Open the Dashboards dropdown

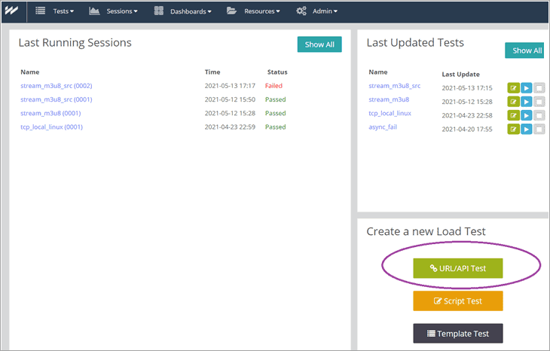tap(182, 11)
